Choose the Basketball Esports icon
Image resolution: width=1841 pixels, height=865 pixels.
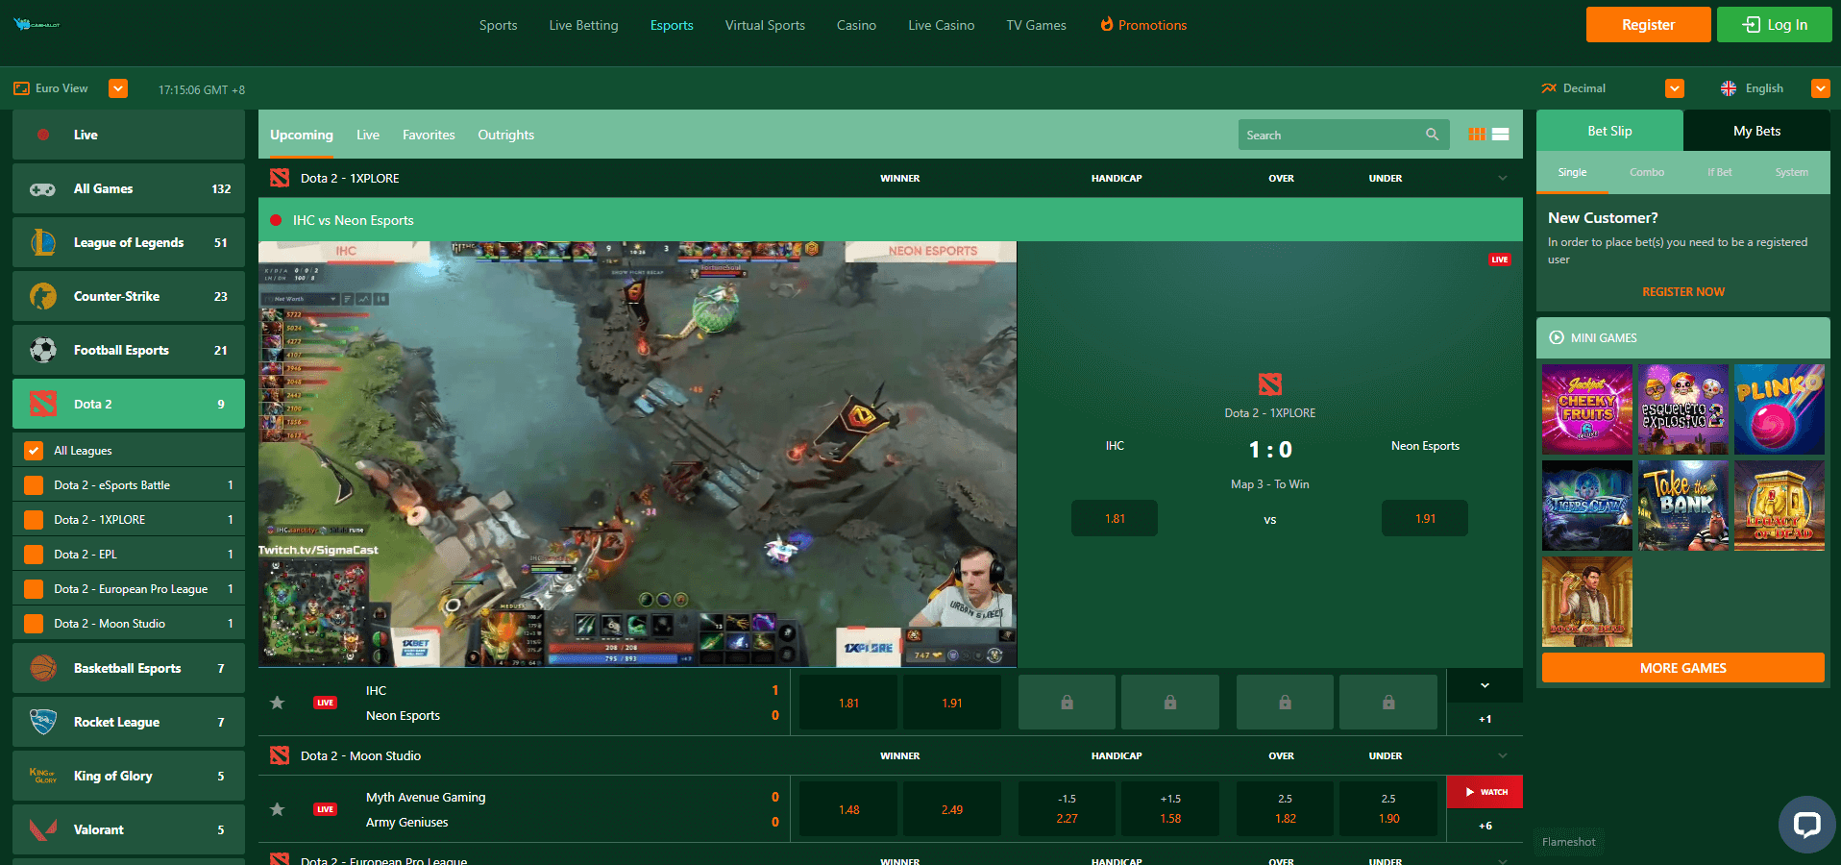tap(43, 668)
